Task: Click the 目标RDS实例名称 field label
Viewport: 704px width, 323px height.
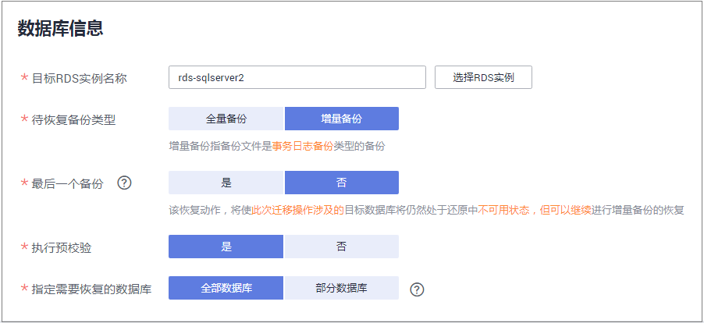Action: click(78, 78)
